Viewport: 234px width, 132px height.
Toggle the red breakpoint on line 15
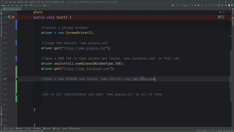pyautogui.click(x=13, y=17)
